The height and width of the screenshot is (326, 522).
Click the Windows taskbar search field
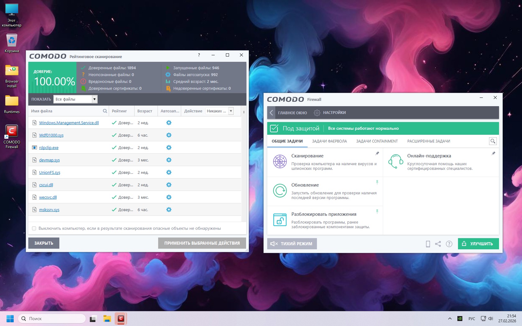point(52,319)
